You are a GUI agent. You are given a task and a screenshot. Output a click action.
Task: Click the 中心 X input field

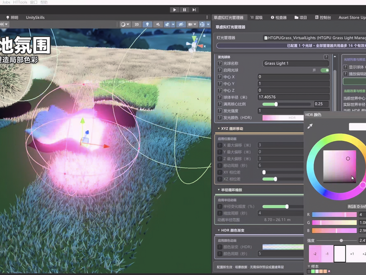293,77
